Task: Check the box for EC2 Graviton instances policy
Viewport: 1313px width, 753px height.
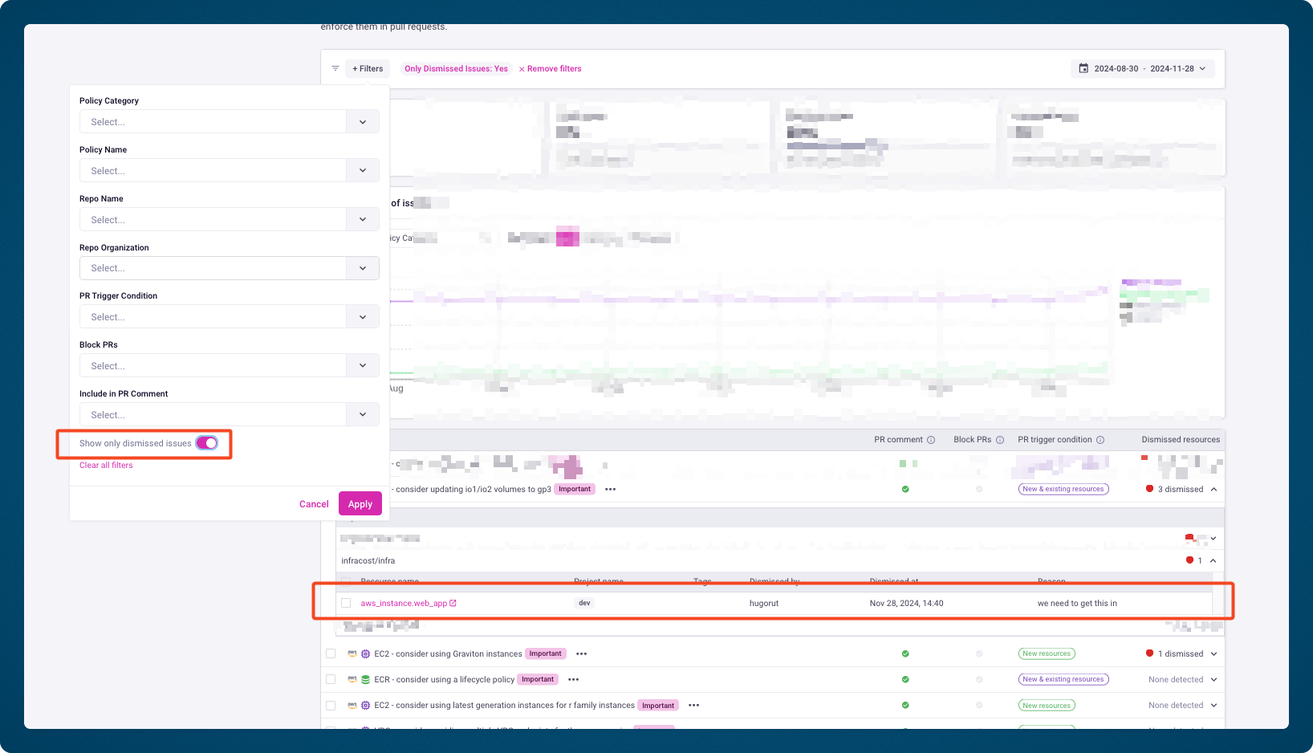Action: pyautogui.click(x=331, y=653)
